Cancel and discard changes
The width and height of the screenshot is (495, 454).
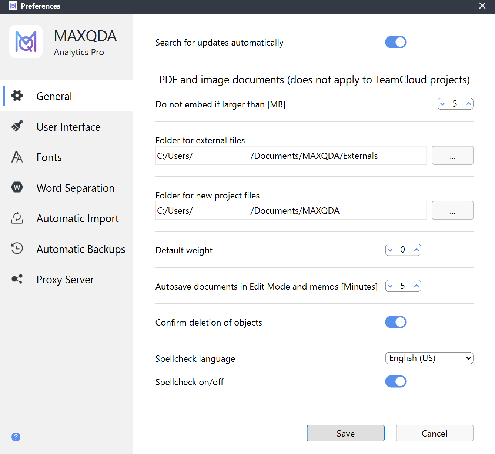[x=434, y=433]
